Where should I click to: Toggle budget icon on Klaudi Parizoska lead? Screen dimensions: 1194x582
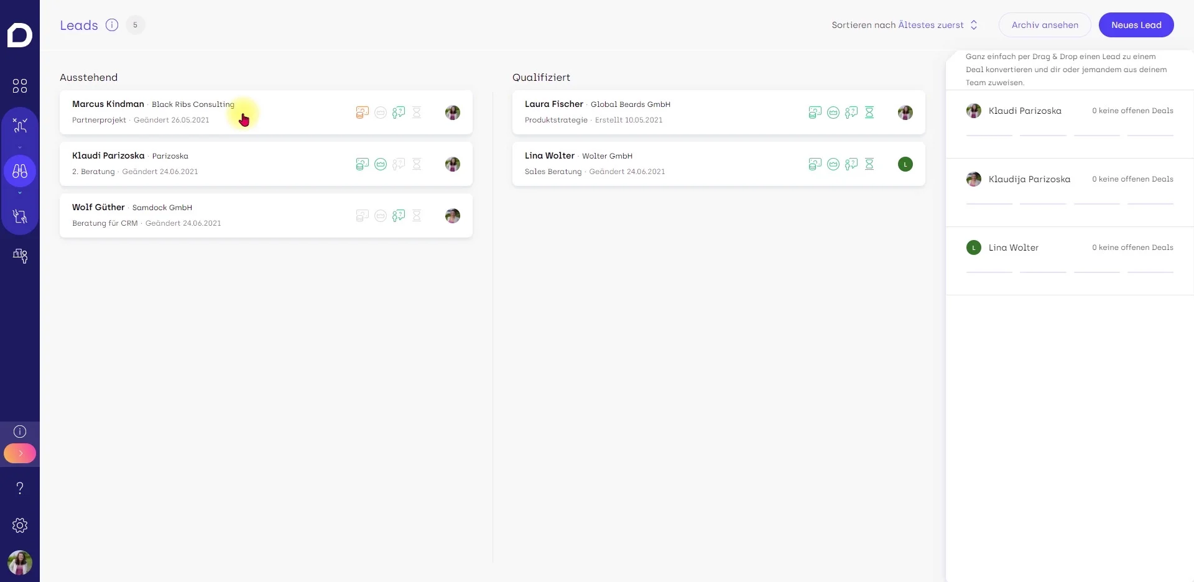363,164
